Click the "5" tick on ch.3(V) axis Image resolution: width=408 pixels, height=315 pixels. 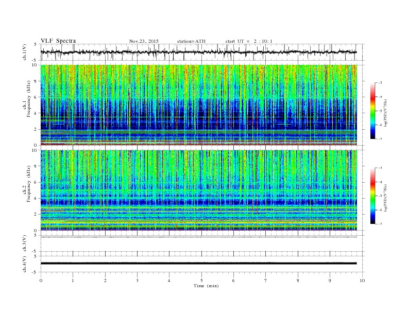[x=36, y=235]
